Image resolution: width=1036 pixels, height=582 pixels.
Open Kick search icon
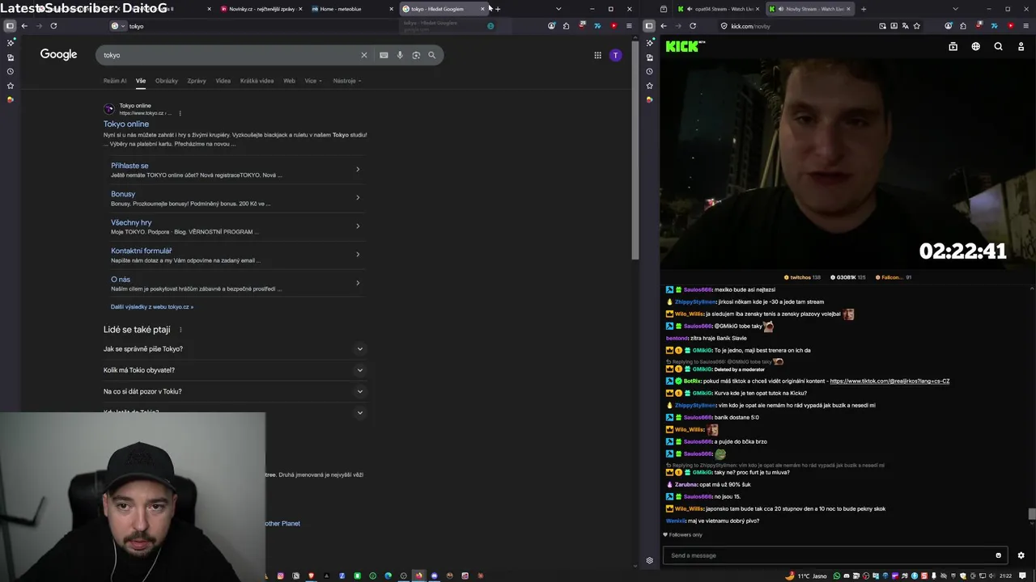(x=999, y=47)
